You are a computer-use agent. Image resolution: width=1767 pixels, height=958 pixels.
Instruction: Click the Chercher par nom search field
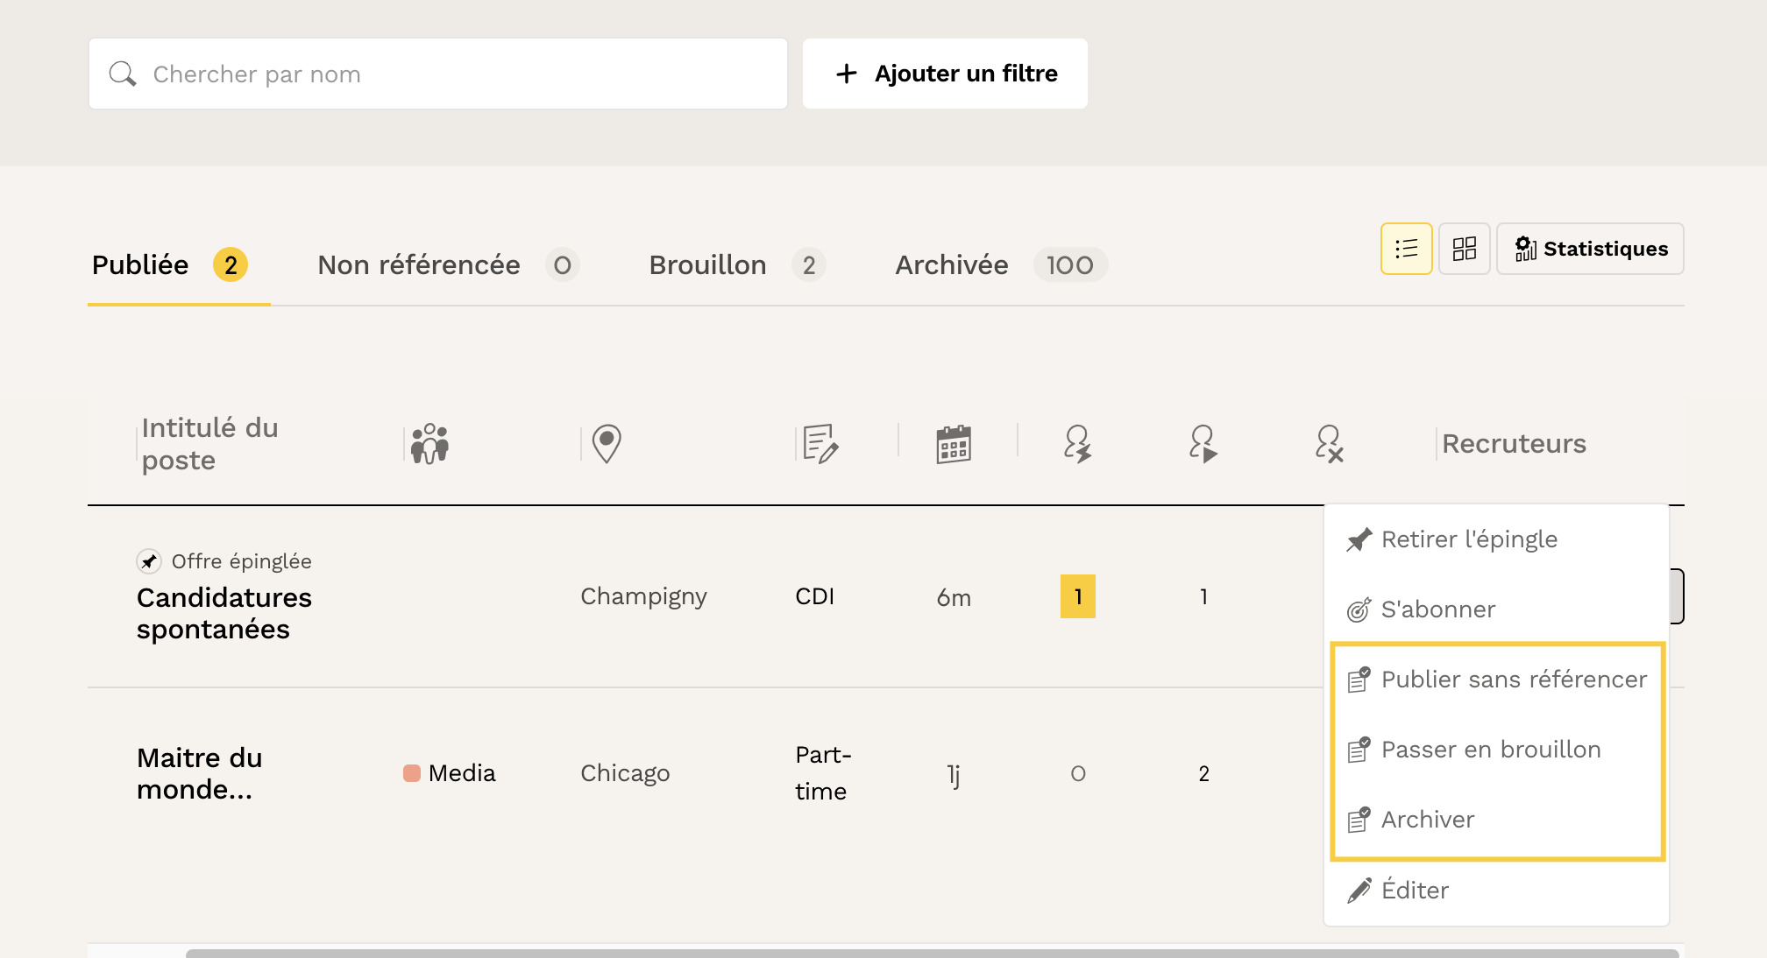tap(438, 74)
